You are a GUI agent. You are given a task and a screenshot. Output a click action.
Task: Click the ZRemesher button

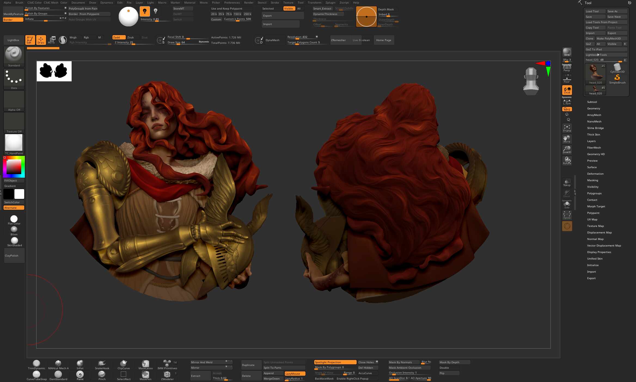338,40
